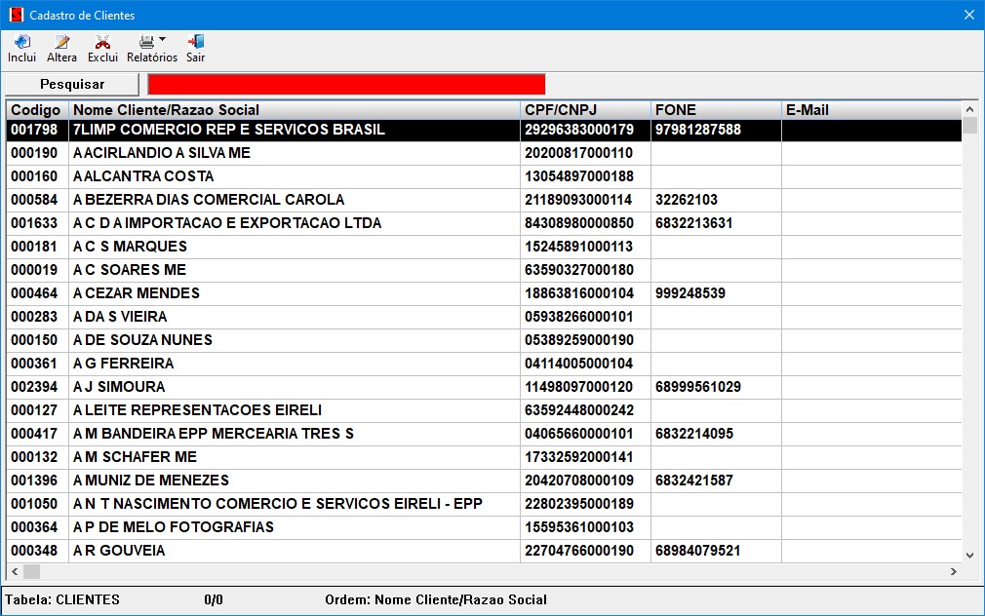
Task: Click status bar record counter 0/0
Action: (214, 599)
